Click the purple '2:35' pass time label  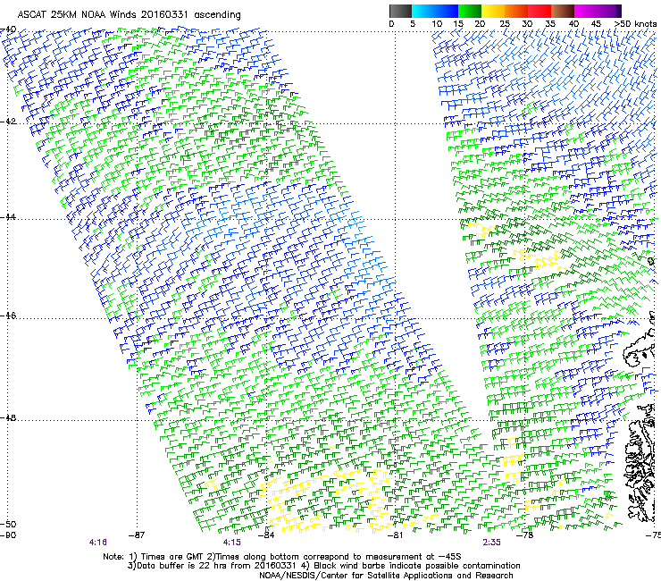491,543
